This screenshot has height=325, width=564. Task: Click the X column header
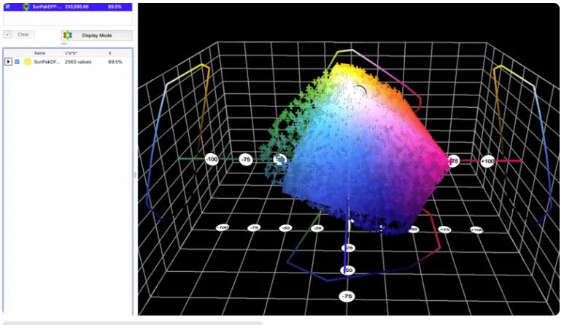click(x=110, y=53)
